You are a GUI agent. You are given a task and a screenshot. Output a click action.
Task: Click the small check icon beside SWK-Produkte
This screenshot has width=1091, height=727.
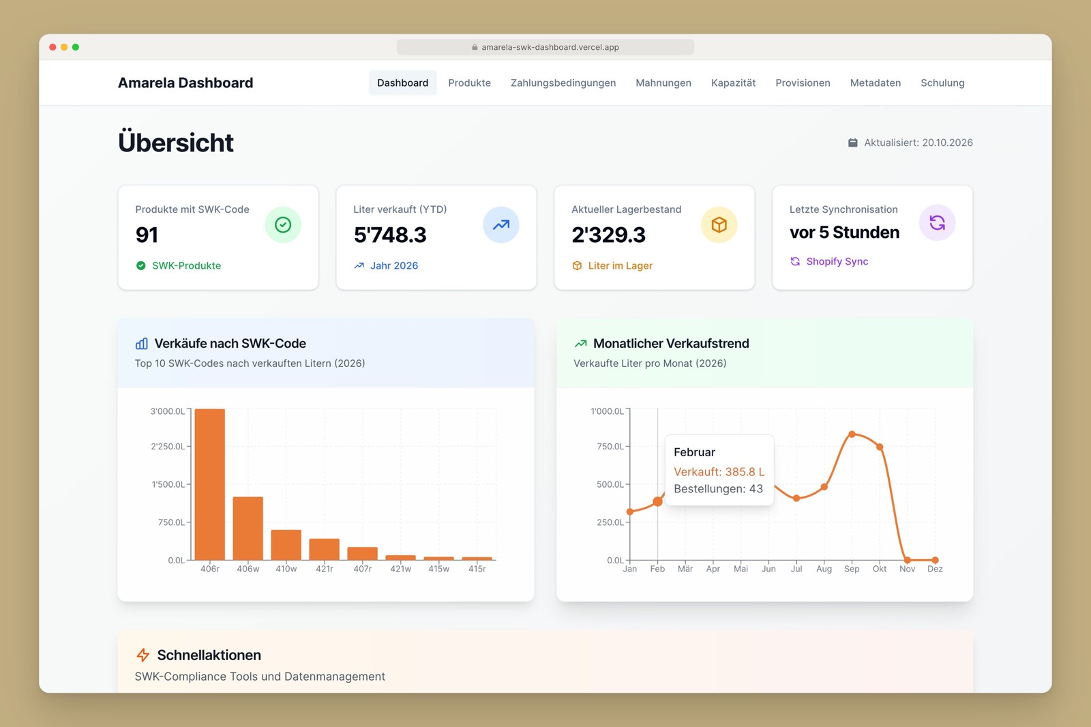[140, 266]
